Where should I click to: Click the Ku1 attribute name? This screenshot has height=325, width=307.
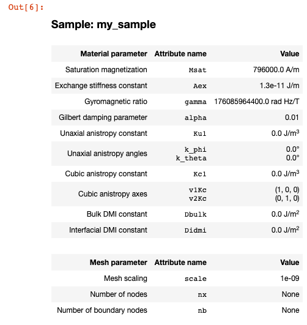[200, 133]
